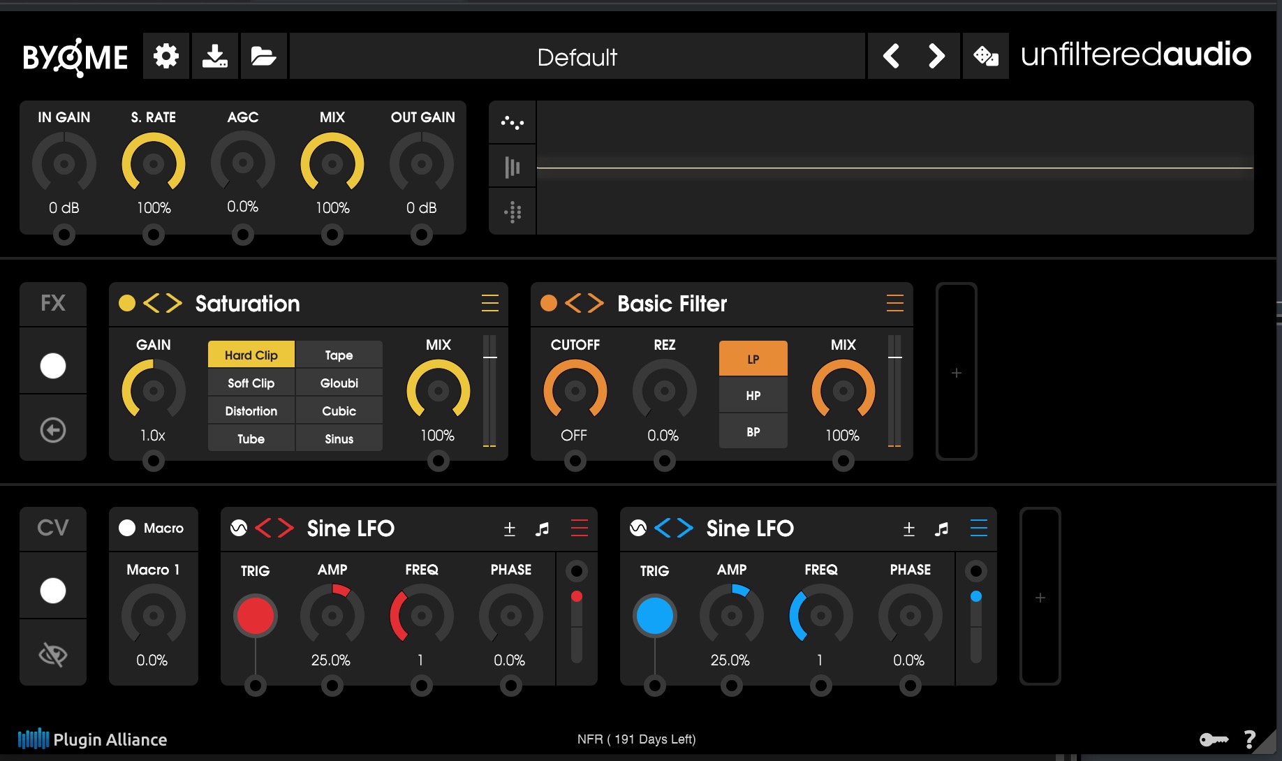Click the add plus icon in the empty CV slot
The width and height of the screenshot is (1282, 761).
[1040, 598]
